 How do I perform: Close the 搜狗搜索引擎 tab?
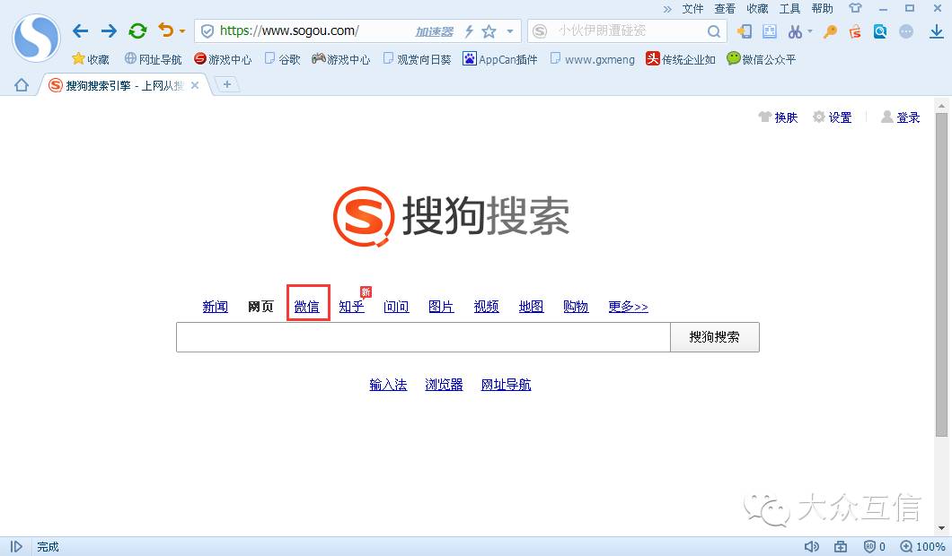point(195,85)
